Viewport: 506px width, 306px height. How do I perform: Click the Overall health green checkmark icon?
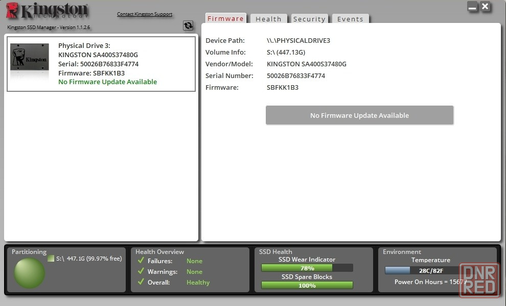click(x=141, y=282)
